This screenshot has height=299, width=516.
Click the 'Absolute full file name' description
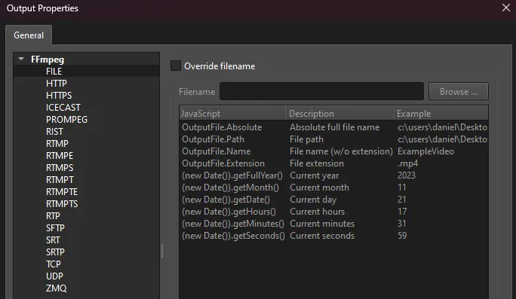334,127
